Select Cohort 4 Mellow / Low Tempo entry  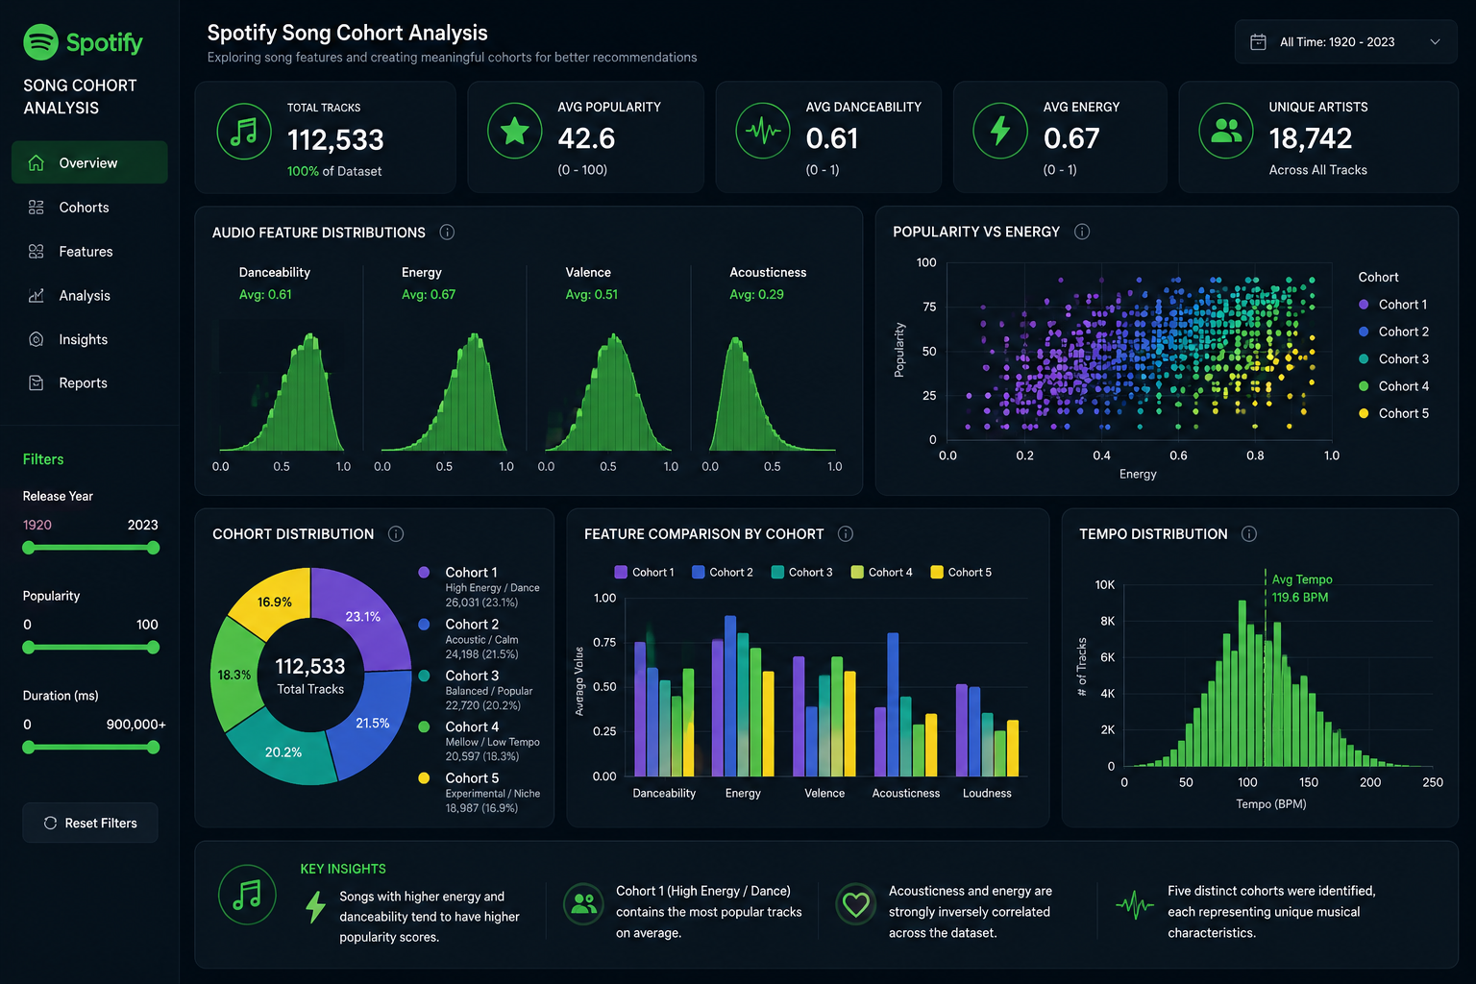point(480,742)
